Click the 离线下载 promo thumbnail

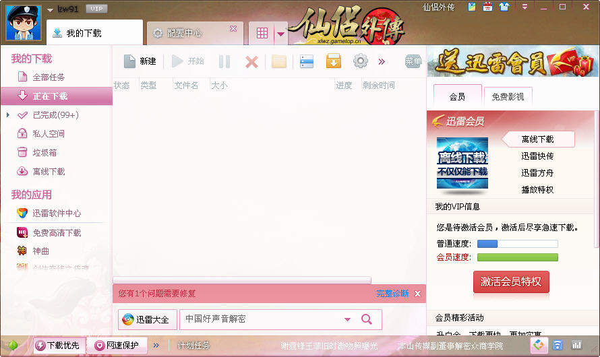click(462, 163)
